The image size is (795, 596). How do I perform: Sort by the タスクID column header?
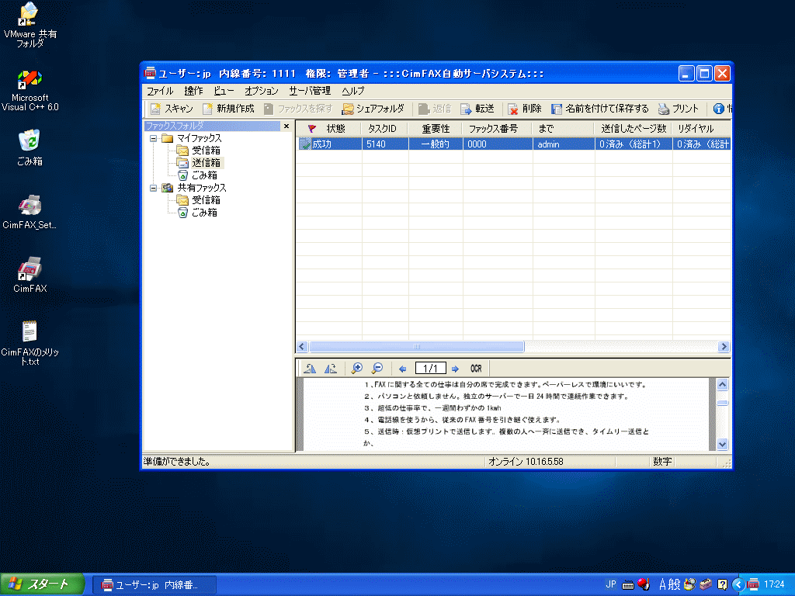[x=384, y=129]
